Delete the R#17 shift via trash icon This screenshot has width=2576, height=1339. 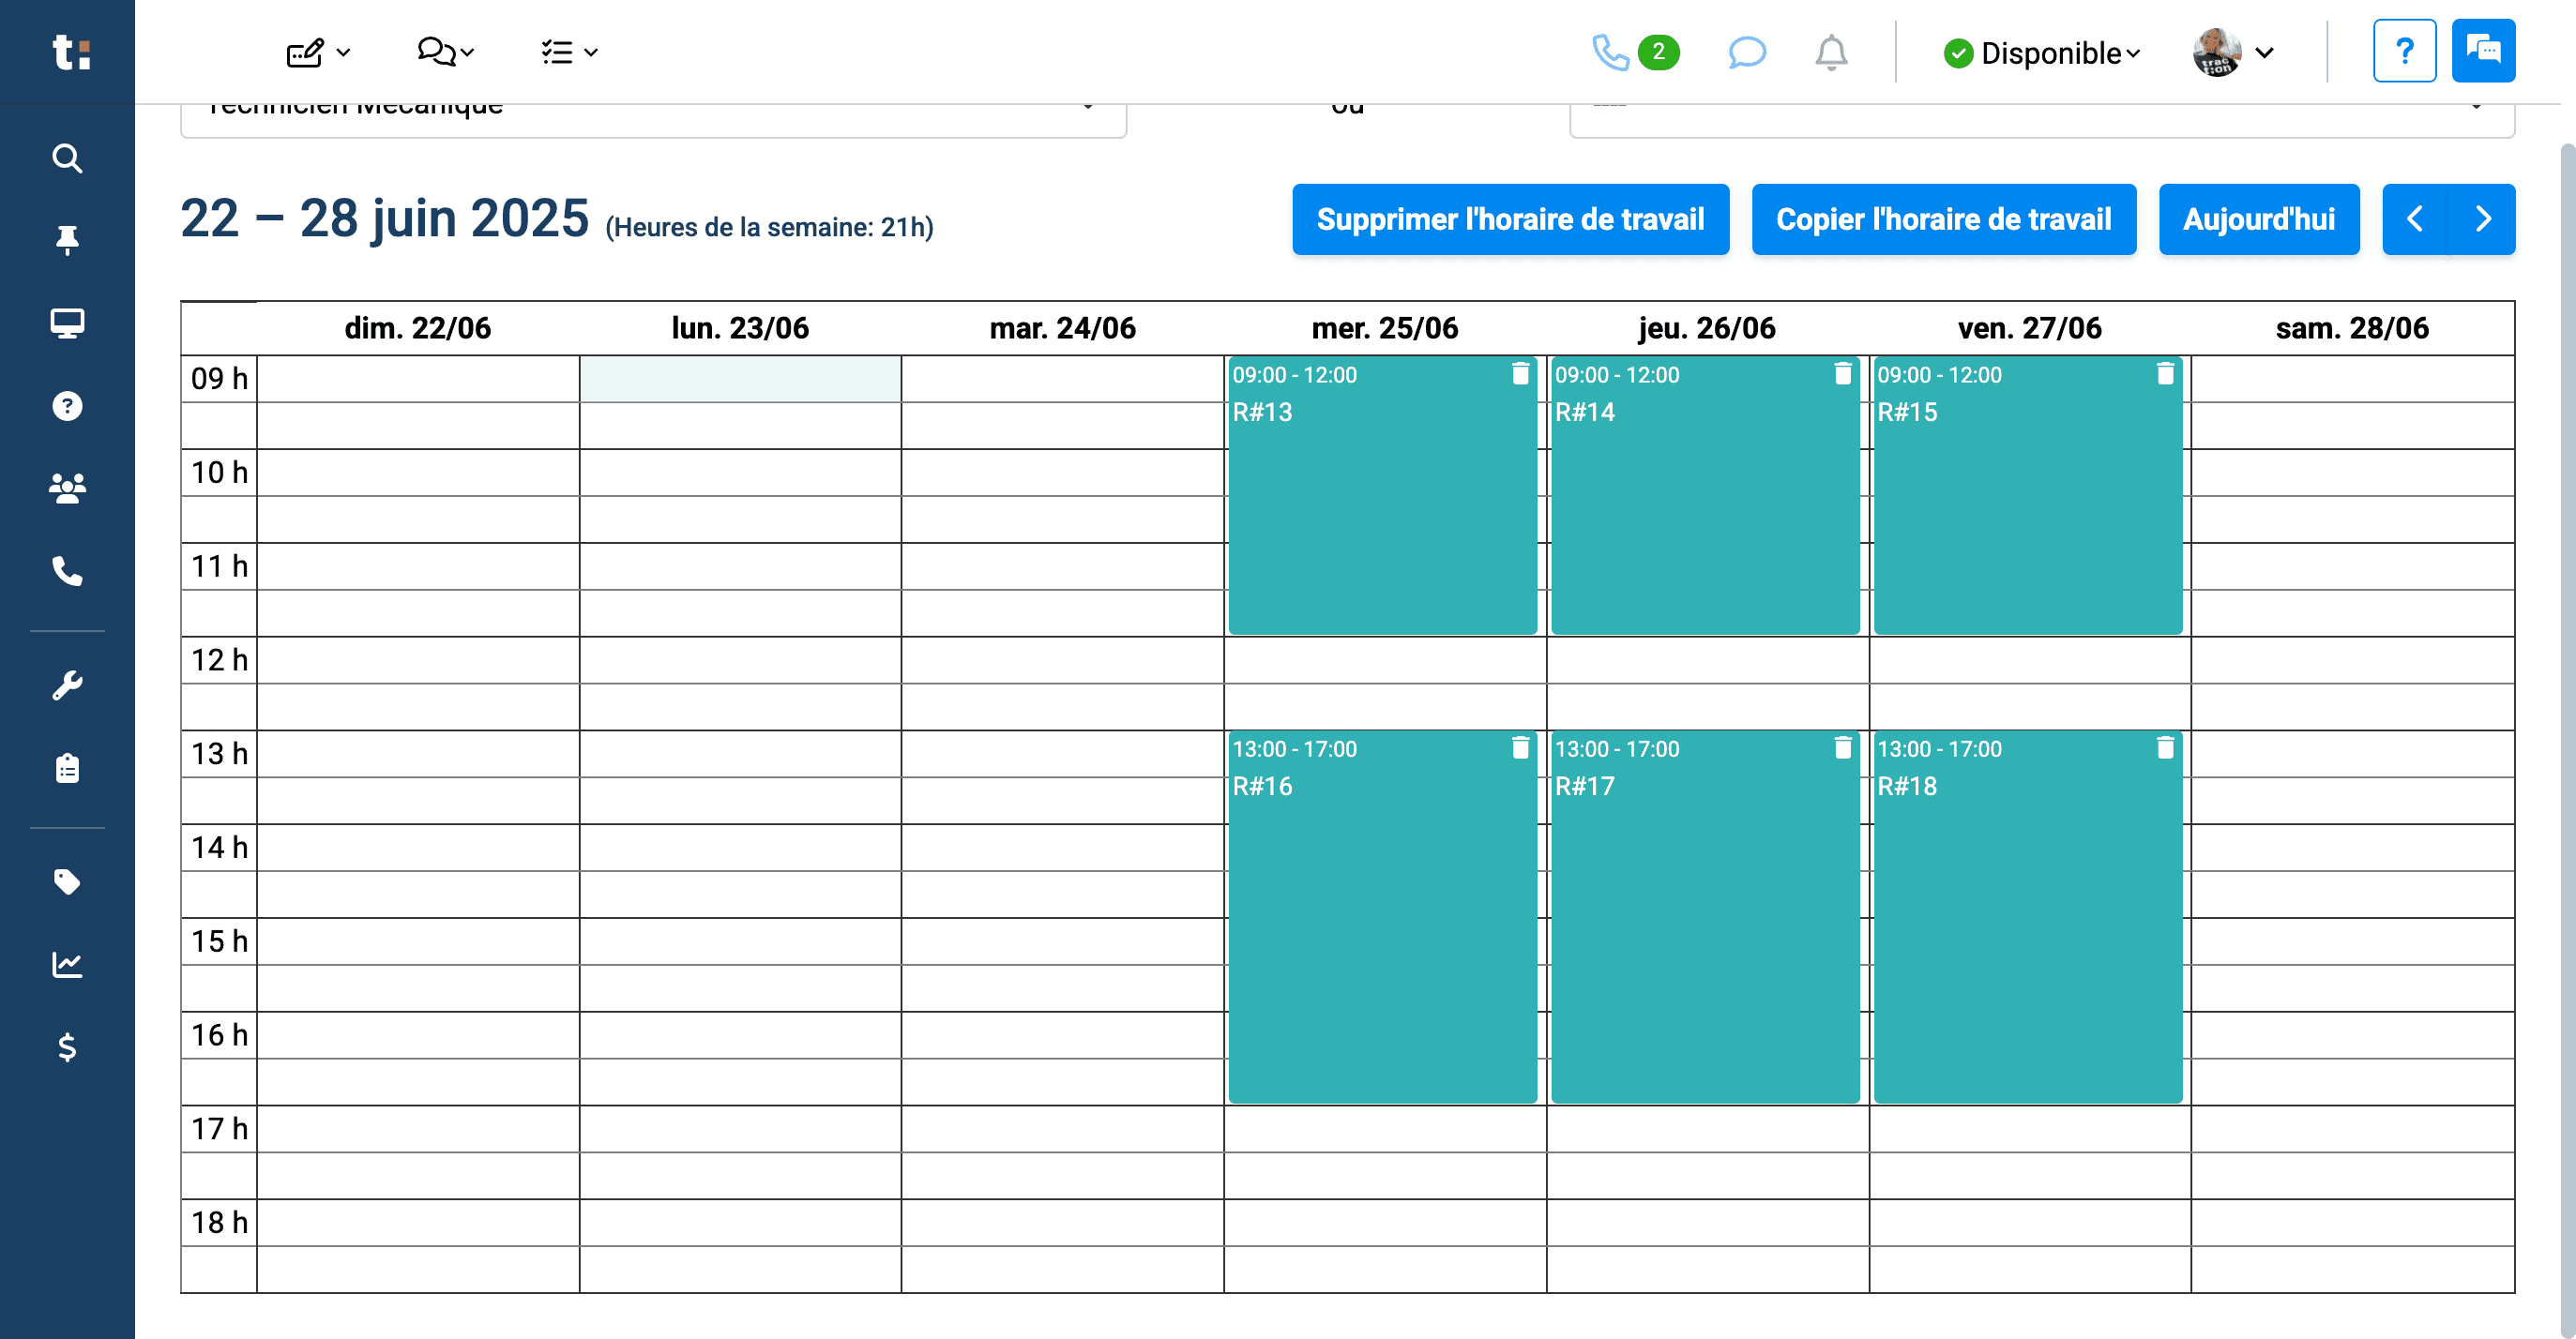click(1842, 747)
